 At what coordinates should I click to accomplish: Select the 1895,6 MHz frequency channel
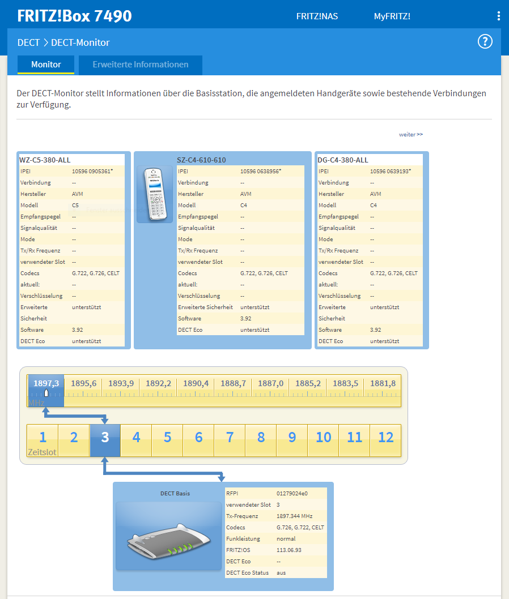(83, 384)
